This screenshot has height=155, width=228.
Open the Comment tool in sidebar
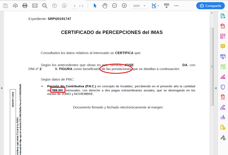click(x=223, y=46)
